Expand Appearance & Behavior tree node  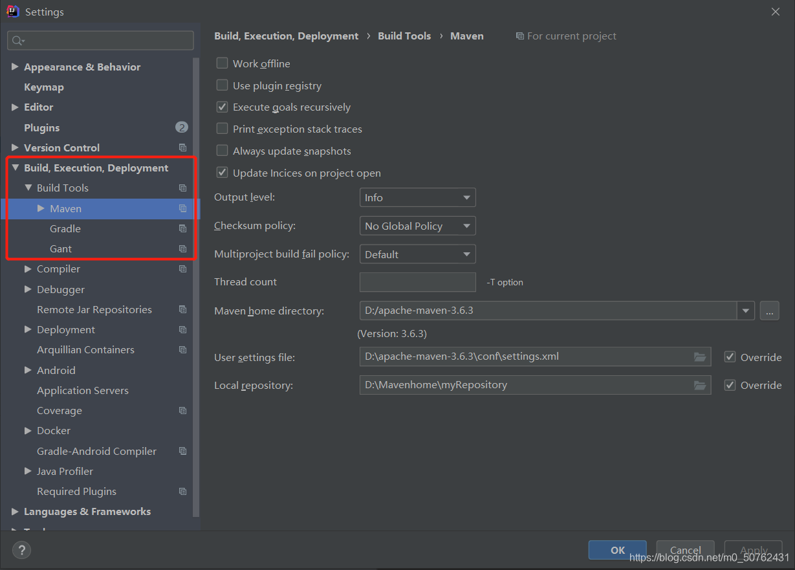[x=15, y=67]
